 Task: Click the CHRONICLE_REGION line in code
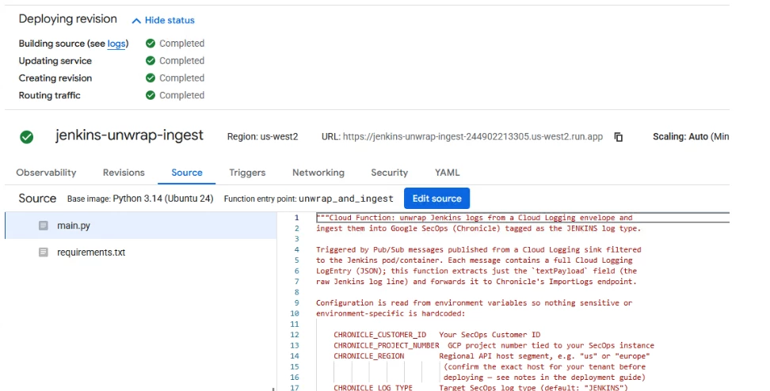coord(492,356)
